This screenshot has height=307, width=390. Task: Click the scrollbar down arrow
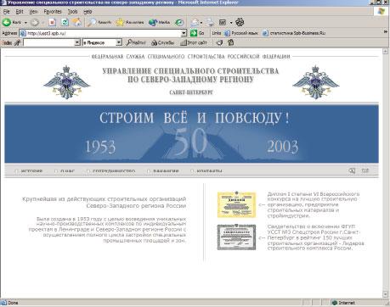click(x=385, y=294)
